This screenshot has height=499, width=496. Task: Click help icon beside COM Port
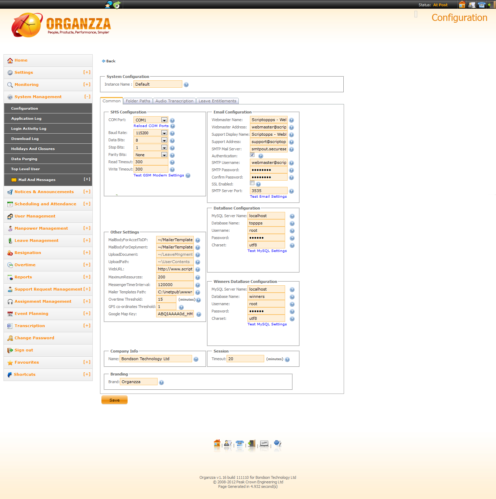point(172,120)
